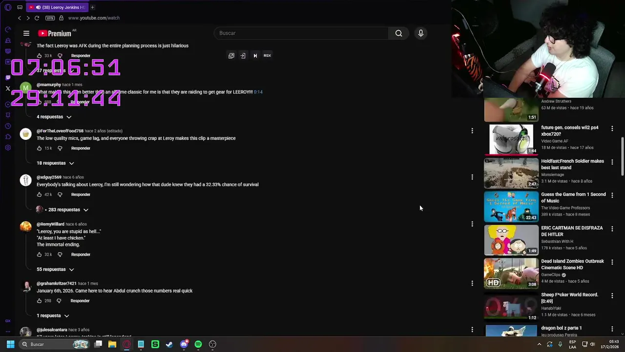Open Steam from the Windows taskbar
The image size is (625, 352).
(x=169, y=345)
